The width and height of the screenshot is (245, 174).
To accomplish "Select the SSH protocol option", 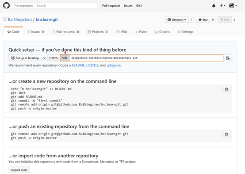I will click(65, 58).
